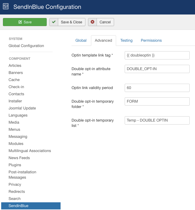Focus the Double opt-in attribute name field
Screen dimensions: 195x210
coord(157,69)
